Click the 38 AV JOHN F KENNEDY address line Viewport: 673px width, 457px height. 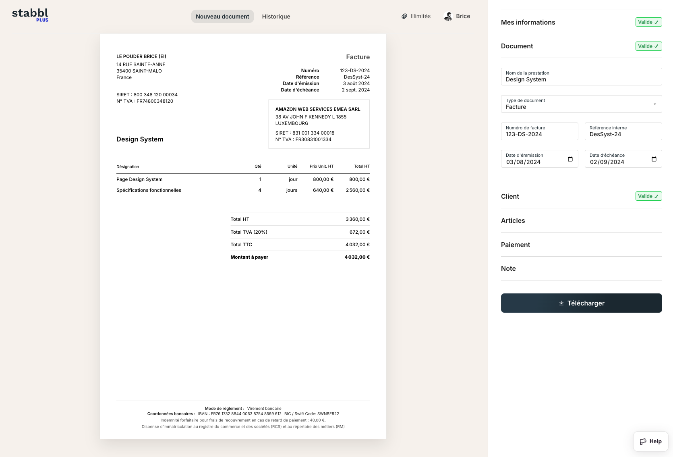click(311, 117)
